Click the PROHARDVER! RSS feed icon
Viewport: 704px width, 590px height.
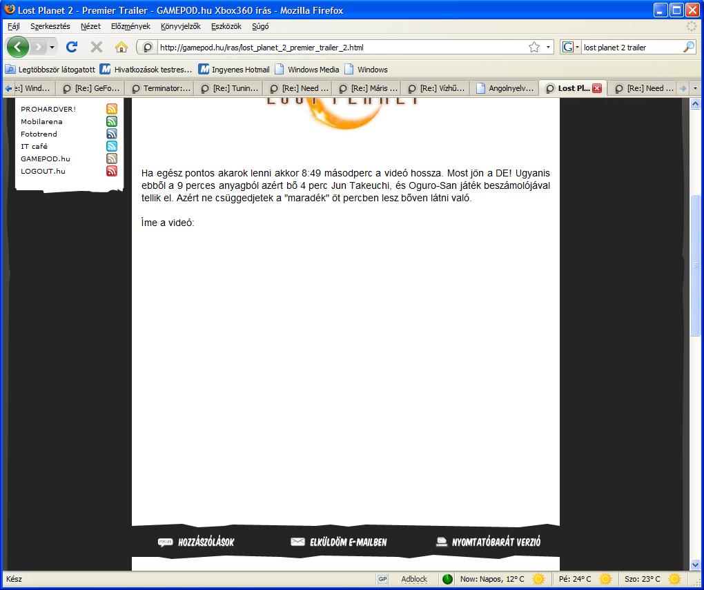(x=112, y=109)
